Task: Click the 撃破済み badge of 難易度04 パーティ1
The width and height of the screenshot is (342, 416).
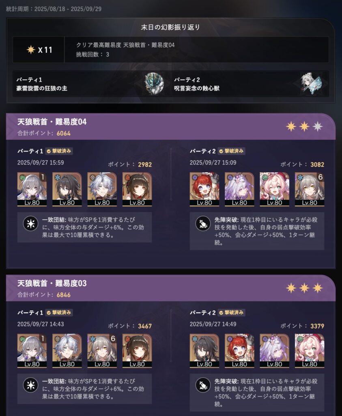Action: click(59, 151)
